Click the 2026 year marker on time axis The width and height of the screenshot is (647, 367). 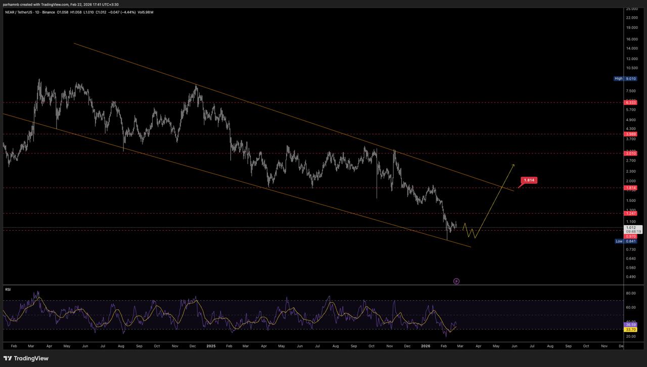point(425,346)
